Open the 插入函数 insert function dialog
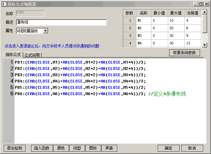The image size is (211, 154). (42, 148)
